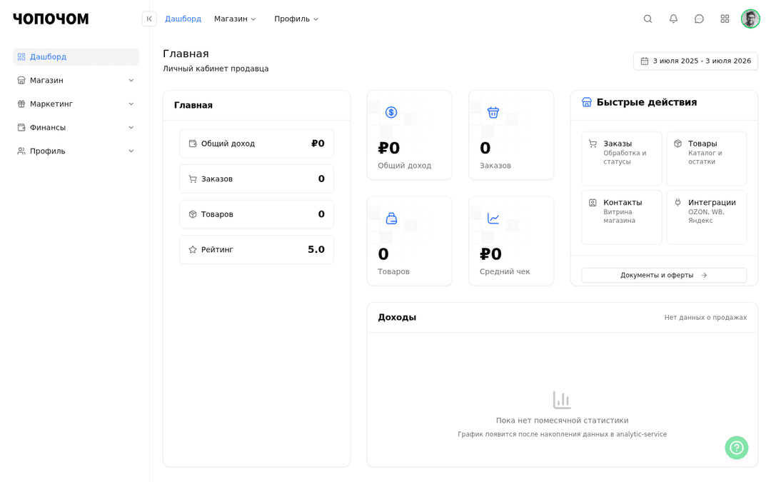Click the Заказов row with cart icon
This screenshot has width=771, height=482.
pyautogui.click(x=257, y=179)
